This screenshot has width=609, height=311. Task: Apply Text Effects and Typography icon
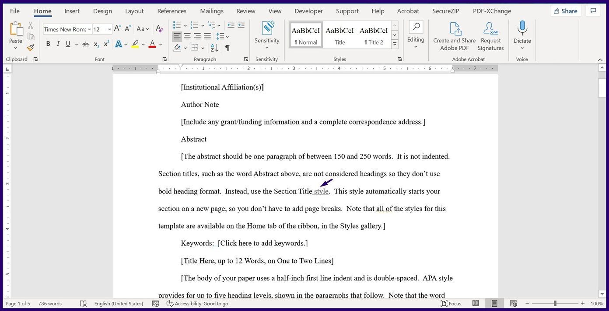[118, 44]
